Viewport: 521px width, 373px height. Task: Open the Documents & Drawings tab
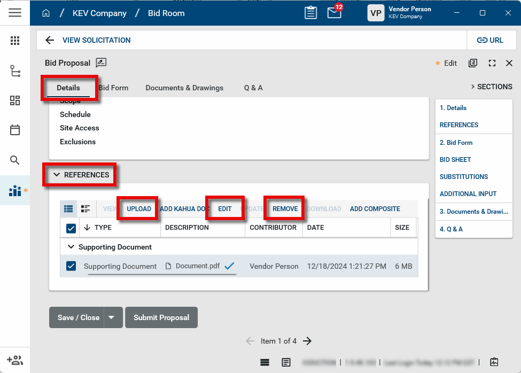point(184,88)
